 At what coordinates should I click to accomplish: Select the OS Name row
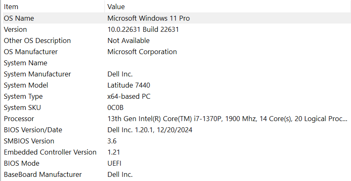(x=19, y=18)
